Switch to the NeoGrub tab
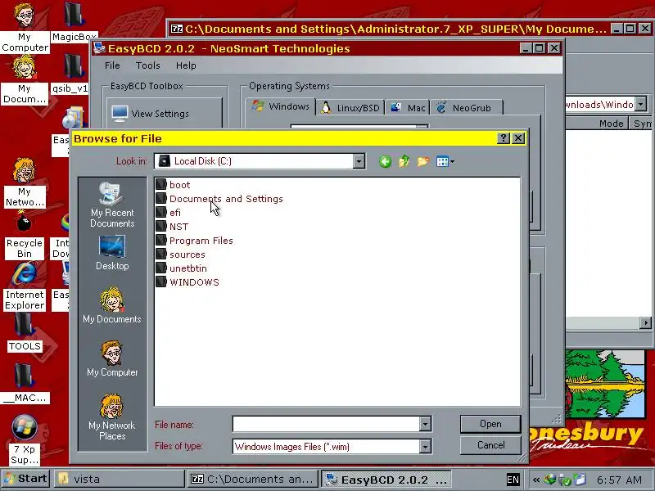 (x=466, y=108)
